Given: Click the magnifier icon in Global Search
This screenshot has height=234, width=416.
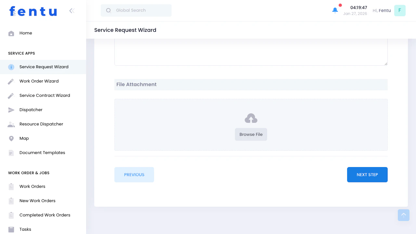Looking at the screenshot, I should click(108, 10).
